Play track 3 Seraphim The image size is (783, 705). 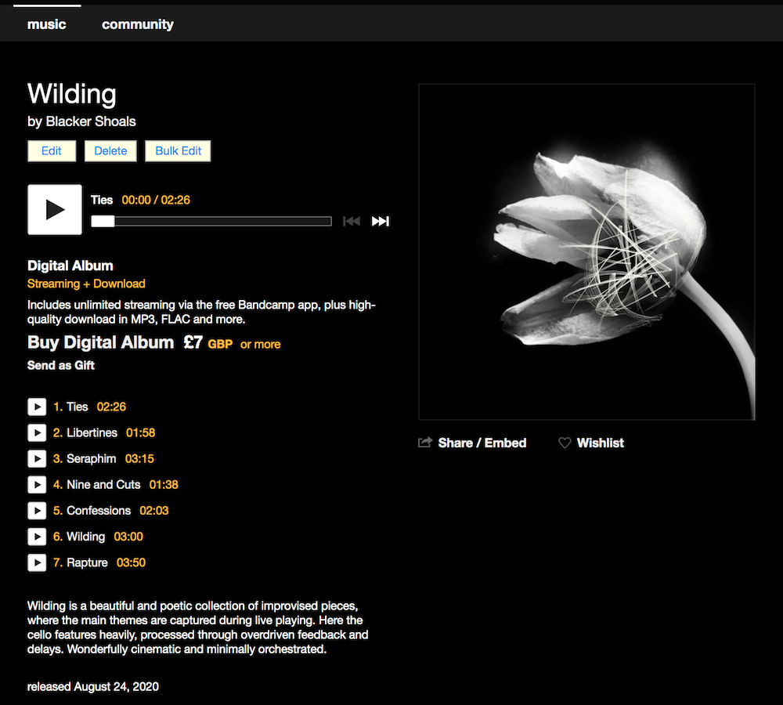coord(37,459)
